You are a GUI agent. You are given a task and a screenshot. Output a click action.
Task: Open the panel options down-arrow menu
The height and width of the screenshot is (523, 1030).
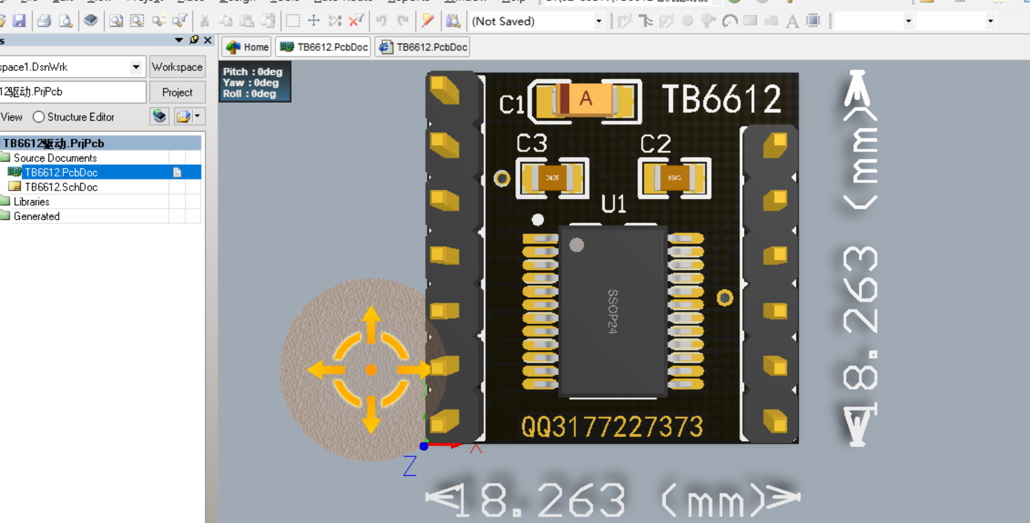click(179, 40)
